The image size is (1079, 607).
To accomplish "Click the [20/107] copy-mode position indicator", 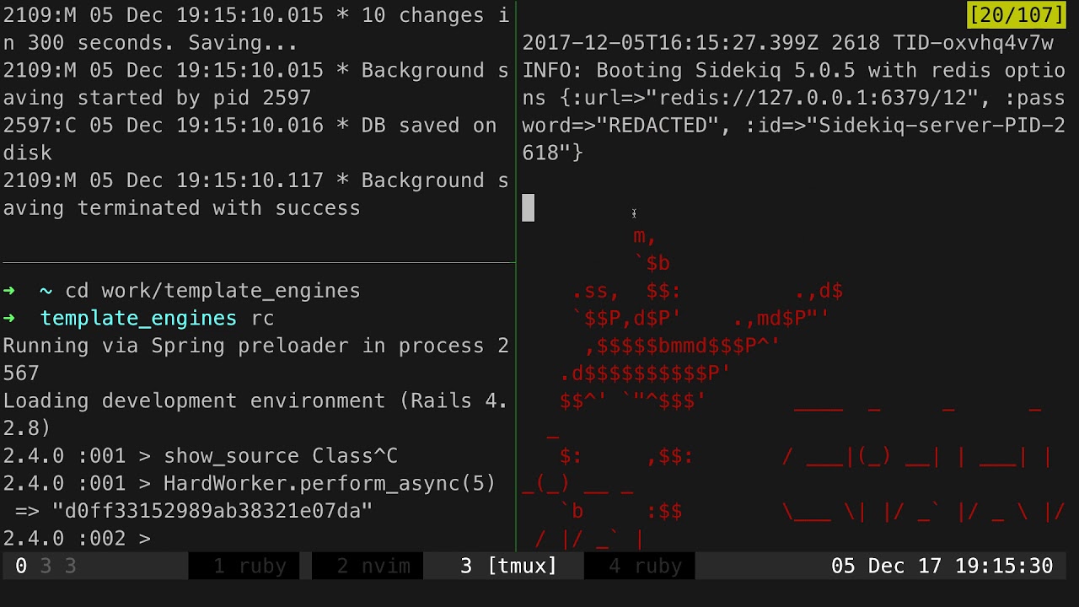I will point(1017,15).
